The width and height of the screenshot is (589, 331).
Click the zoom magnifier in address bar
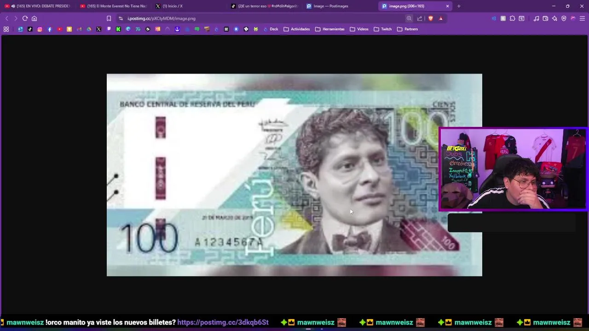tap(409, 18)
